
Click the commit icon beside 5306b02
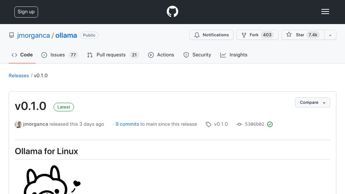(x=239, y=124)
